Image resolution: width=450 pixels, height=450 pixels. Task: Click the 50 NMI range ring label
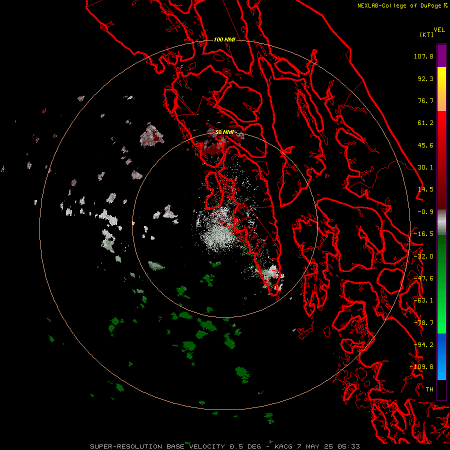tap(224, 132)
